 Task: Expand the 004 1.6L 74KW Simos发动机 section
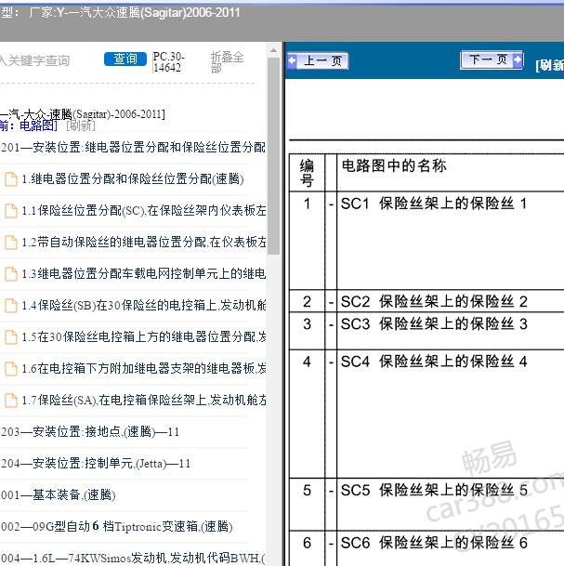click(133, 558)
